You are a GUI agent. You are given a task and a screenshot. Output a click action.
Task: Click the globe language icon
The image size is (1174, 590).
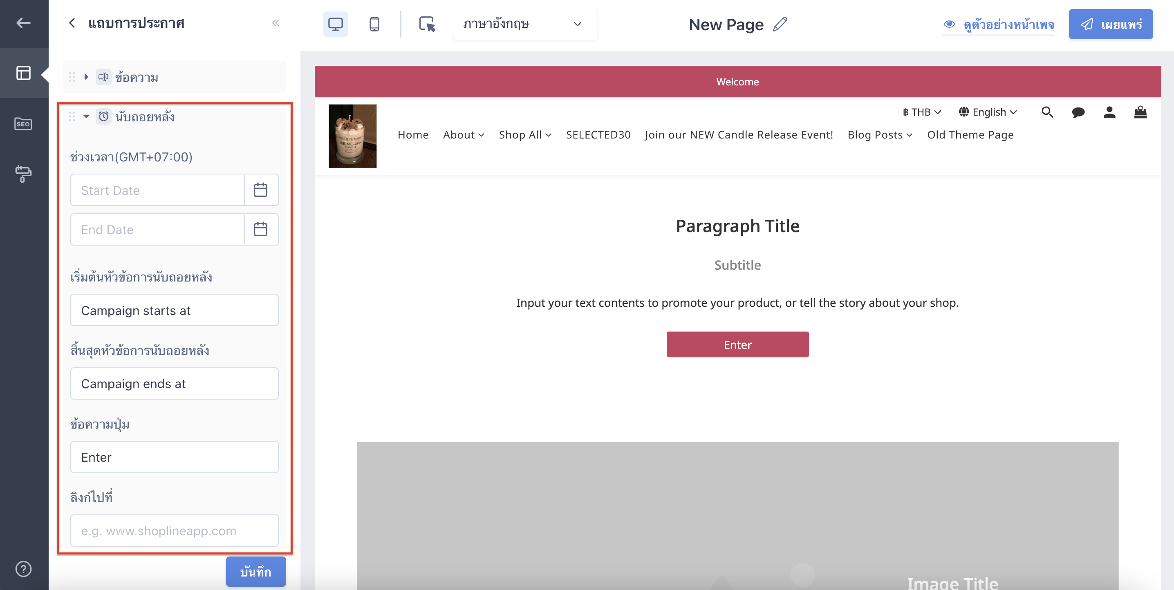pos(963,112)
